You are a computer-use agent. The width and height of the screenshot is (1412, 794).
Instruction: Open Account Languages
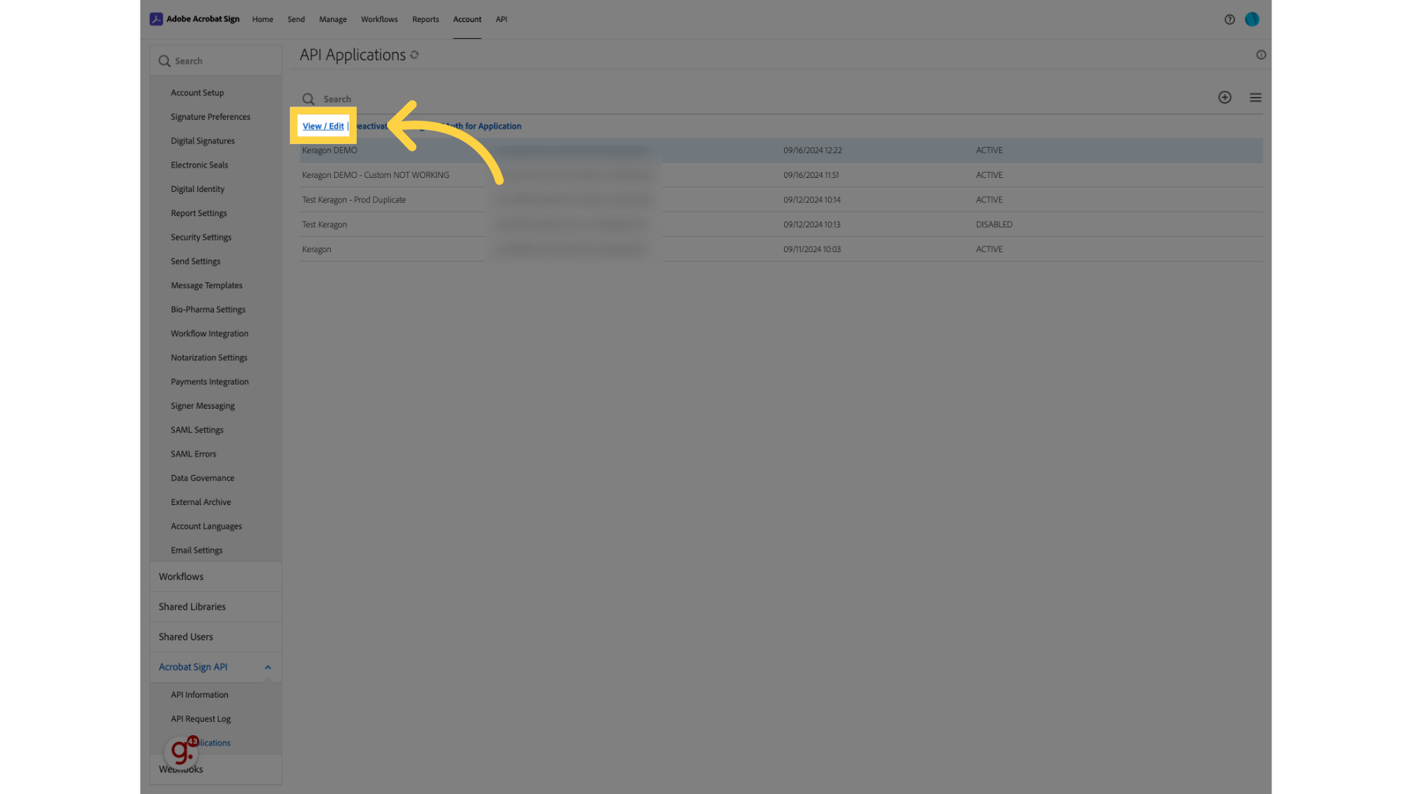click(206, 526)
